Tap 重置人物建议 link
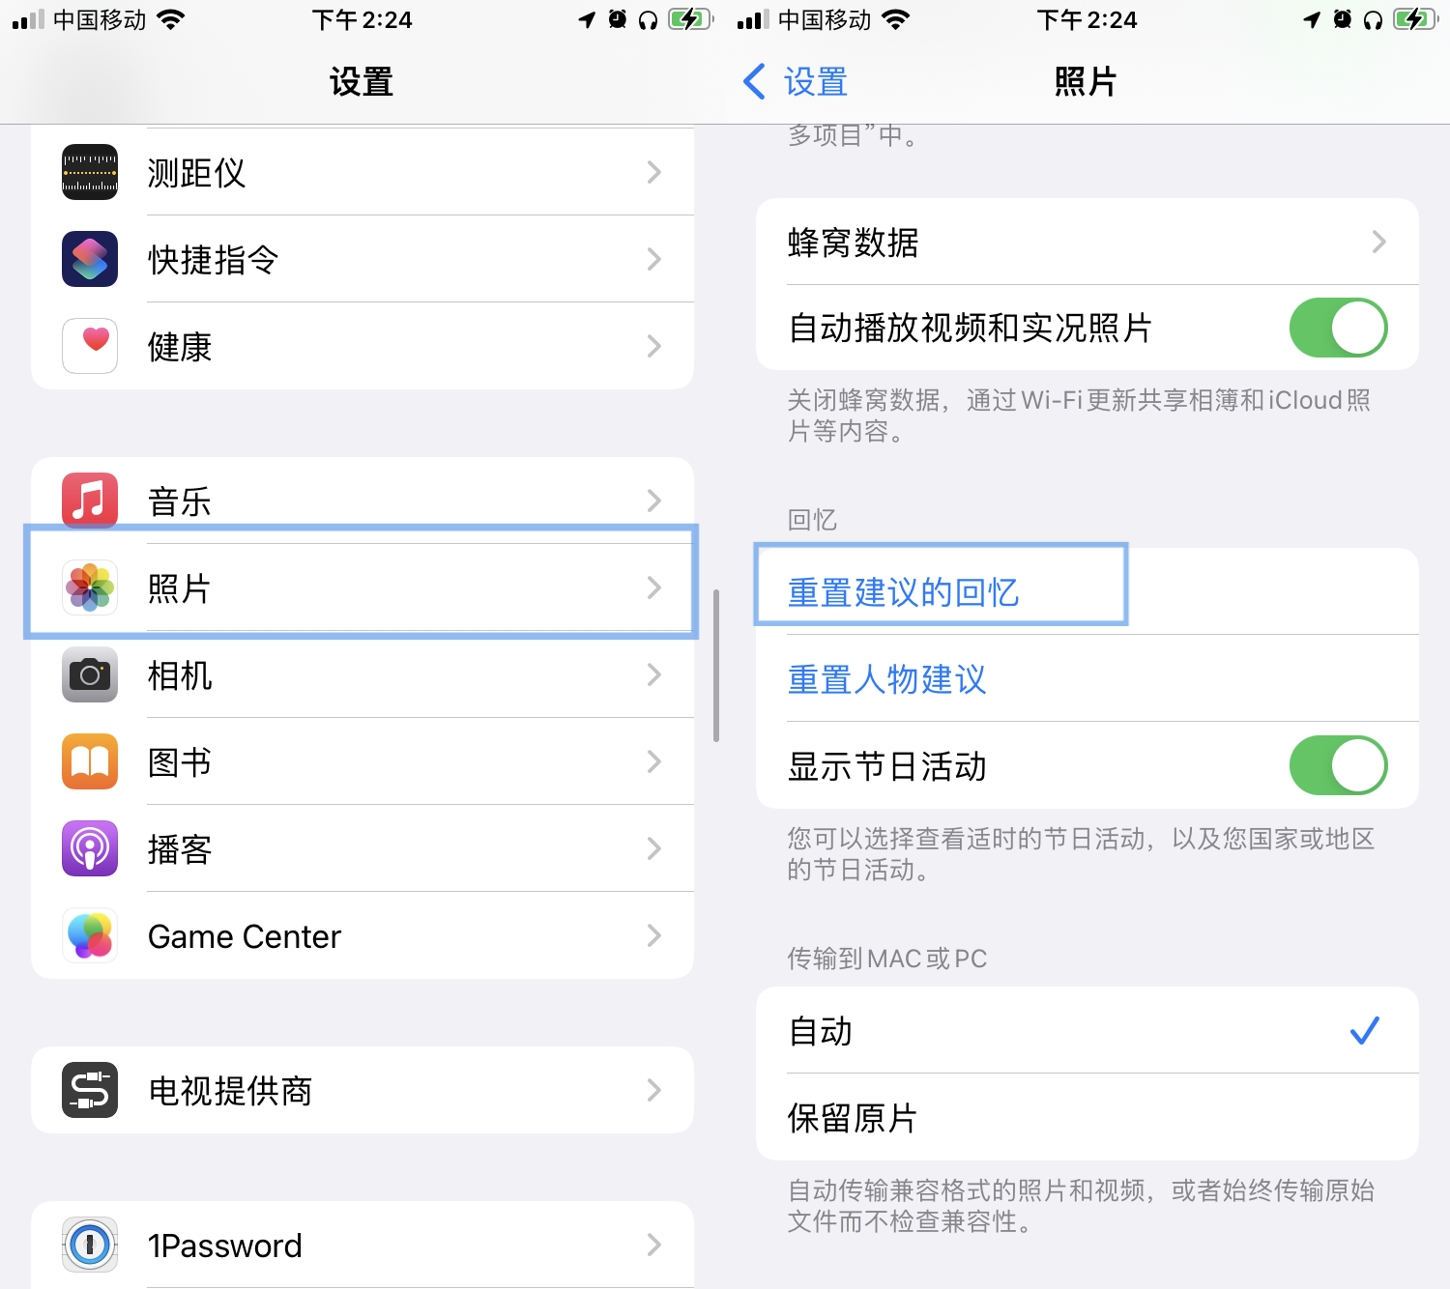Screen dimensions: 1450x1289 pyautogui.click(x=887, y=679)
